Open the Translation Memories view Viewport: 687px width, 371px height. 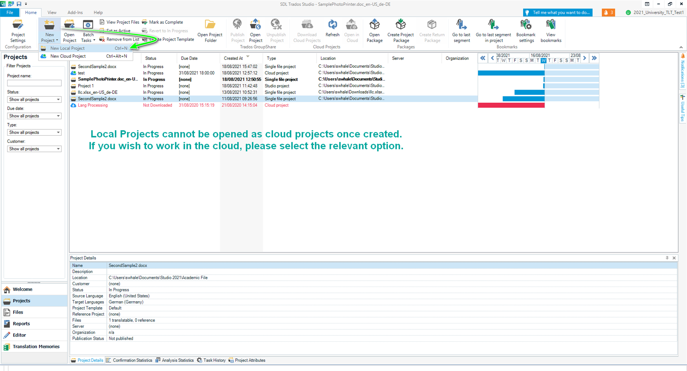36,346
